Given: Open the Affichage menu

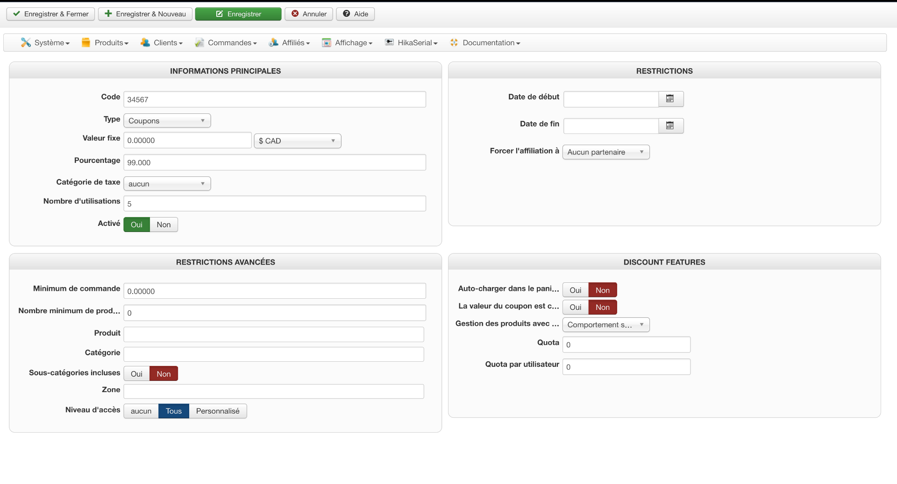Looking at the screenshot, I should click(347, 42).
